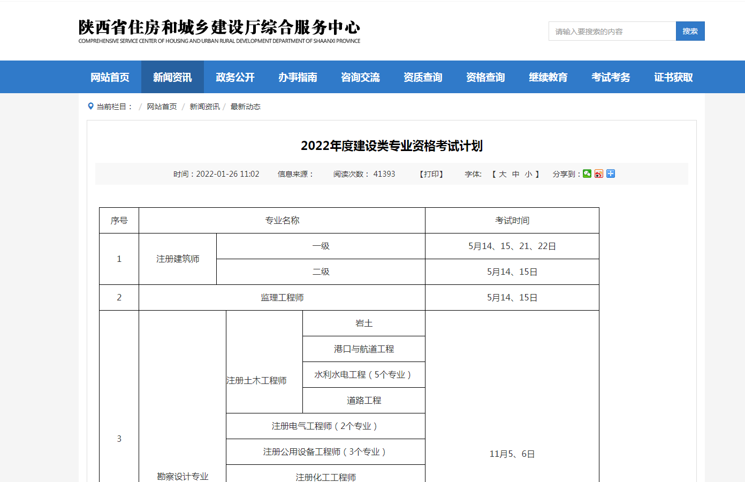
Task: Go to 最新动态 breadcrumb link
Action: 245,107
